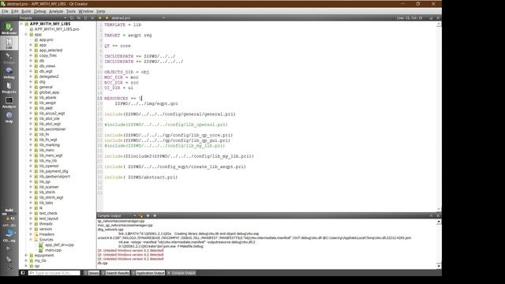Viewport: 505px width, 284px height.
Task: Go back in editor navigation history
Action: click(x=100, y=18)
